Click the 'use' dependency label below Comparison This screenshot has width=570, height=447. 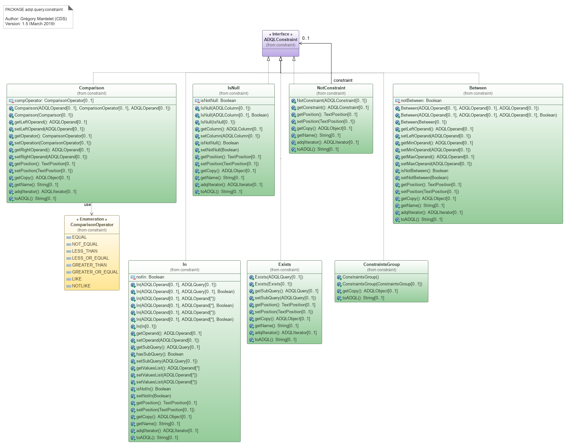87,205
